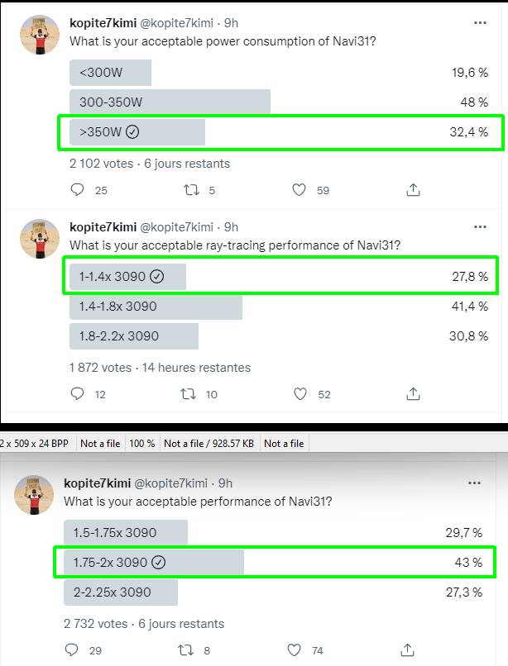The width and height of the screenshot is (508, 666).
Task: Select the 2-2.25x 3090 poll option
Action: point(120,592)
